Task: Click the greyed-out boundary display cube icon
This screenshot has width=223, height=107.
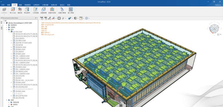Action: [4, 9]
